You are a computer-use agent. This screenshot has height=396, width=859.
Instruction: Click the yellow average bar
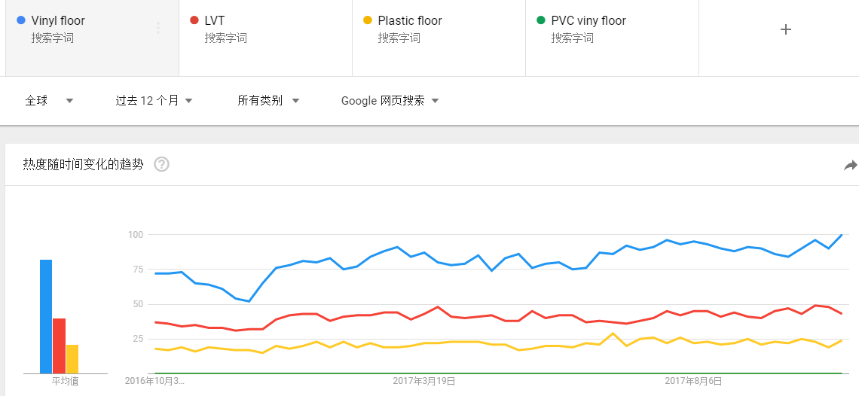[x=72, y=359]
